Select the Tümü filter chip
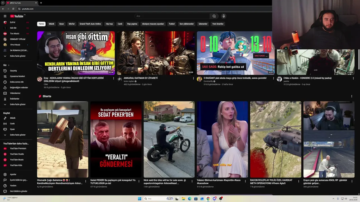 tap(41, 24)
